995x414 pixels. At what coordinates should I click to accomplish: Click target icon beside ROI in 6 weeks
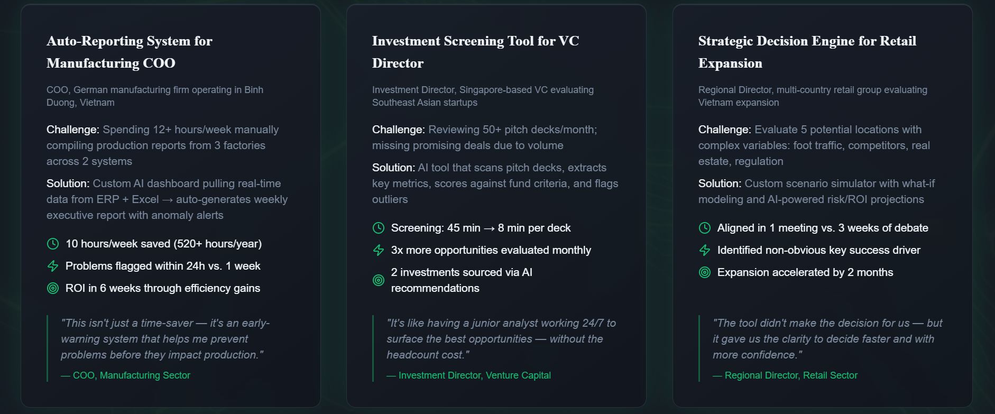pos(53,288)
